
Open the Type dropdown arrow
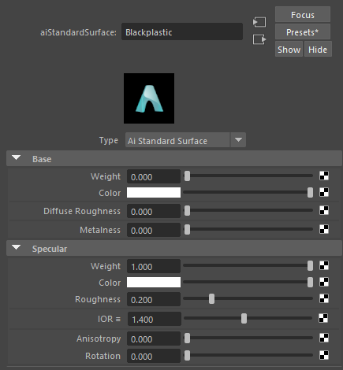coord(238,140)
